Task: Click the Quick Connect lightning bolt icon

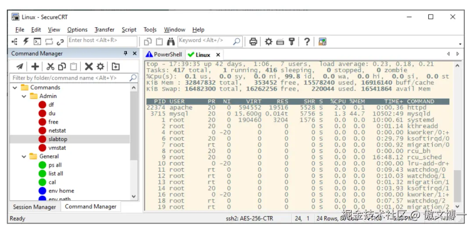Action: pyautogui.click(x=26, y=42)
